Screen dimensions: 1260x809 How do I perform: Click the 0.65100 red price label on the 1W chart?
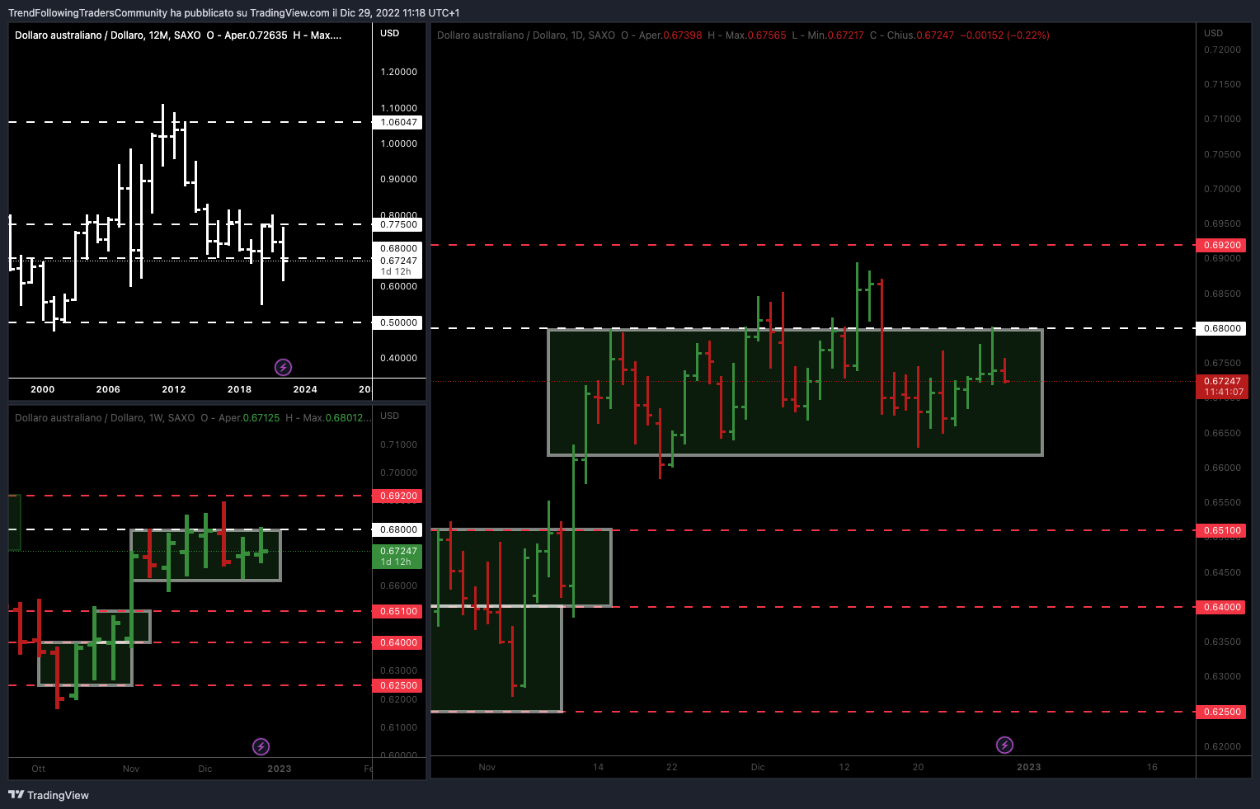tap(398, 611)
